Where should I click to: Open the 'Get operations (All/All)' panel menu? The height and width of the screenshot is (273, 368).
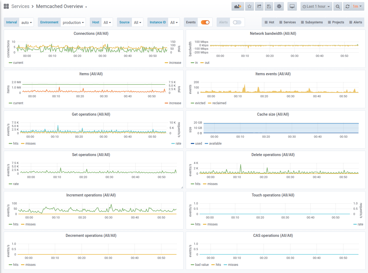click(x=91, y=114)
